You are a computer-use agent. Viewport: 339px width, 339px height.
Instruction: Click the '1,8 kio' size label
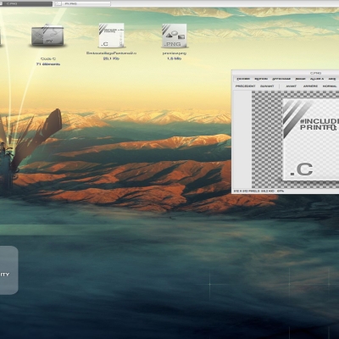click(174, 58)
